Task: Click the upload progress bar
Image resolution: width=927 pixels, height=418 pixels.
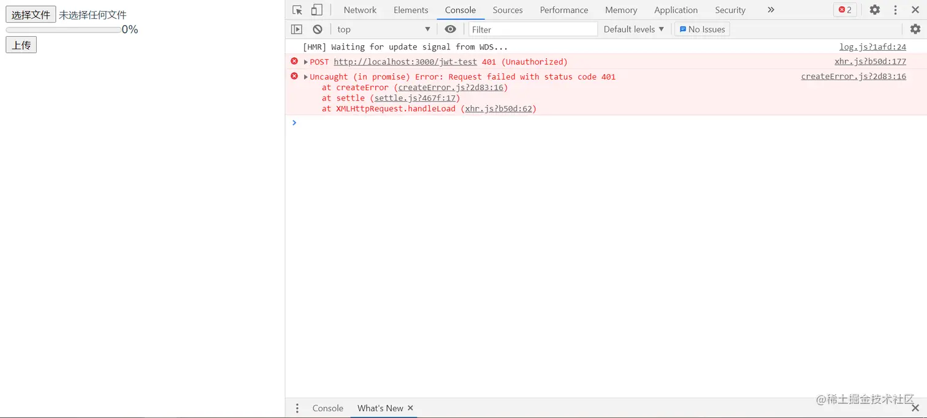Action: click(63, 29)
